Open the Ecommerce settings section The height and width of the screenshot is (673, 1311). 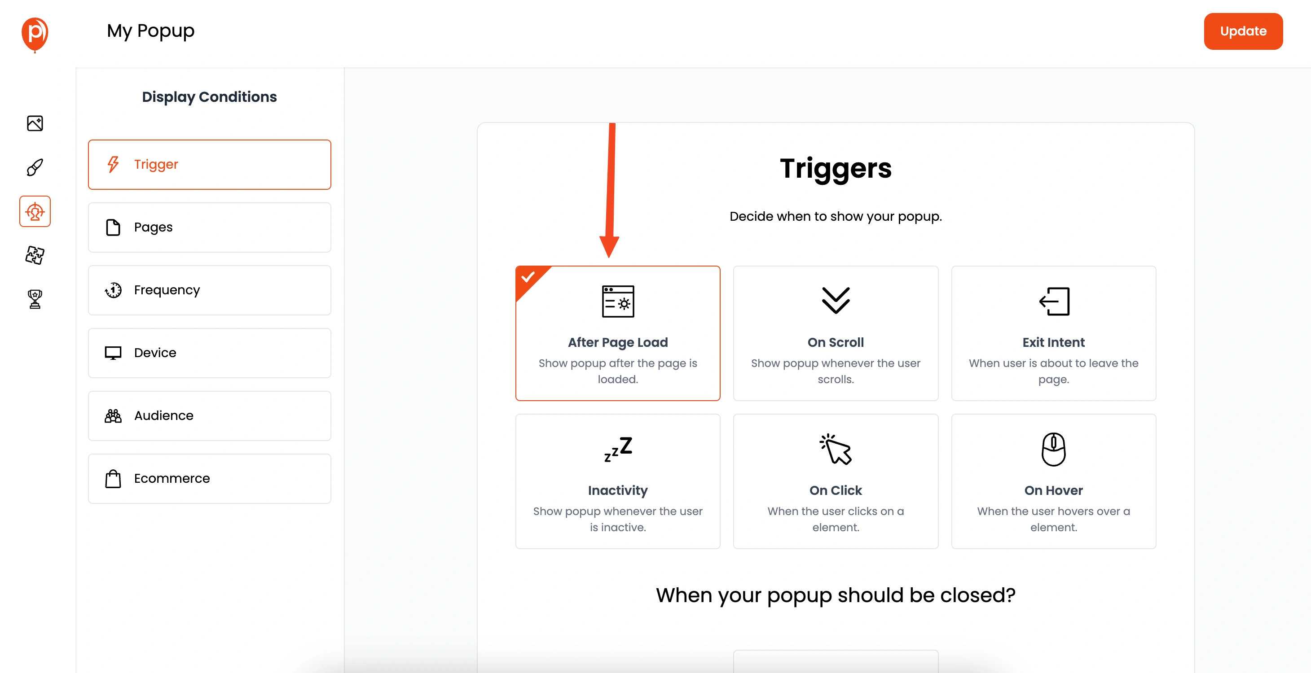[x=210, y=478]
